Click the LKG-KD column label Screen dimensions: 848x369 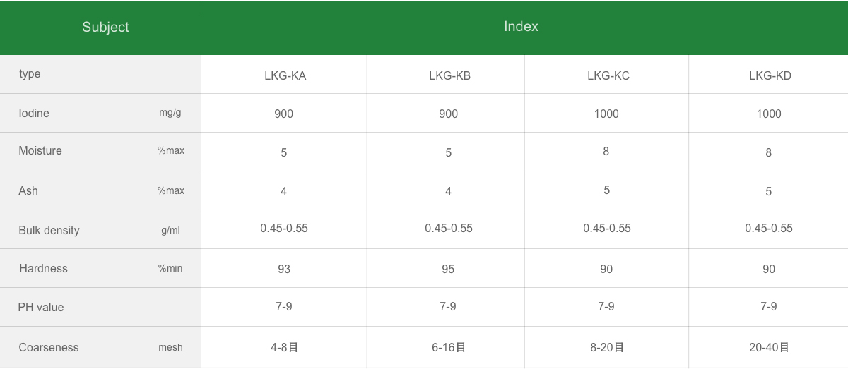pyautogui.click(x=770, y=75)
